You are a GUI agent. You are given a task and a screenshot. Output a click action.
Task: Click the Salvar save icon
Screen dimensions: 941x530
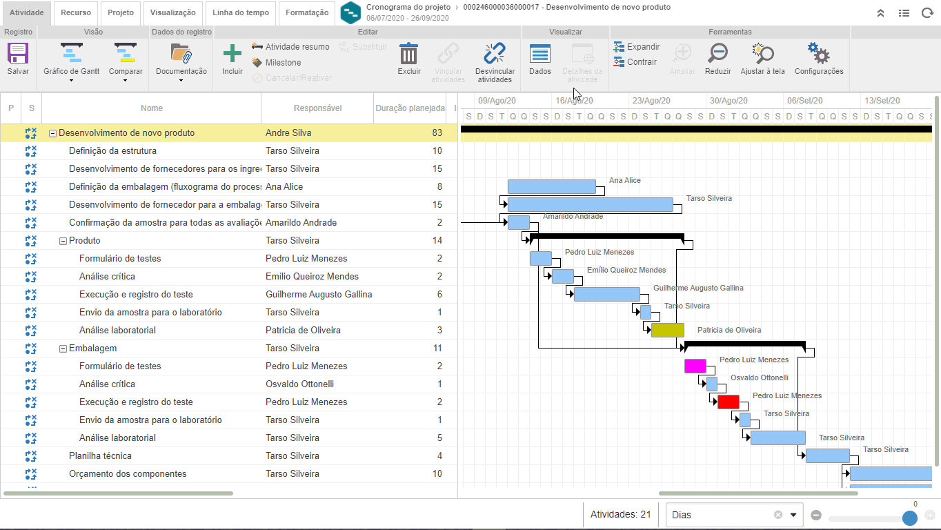click(x=18, y=55)
